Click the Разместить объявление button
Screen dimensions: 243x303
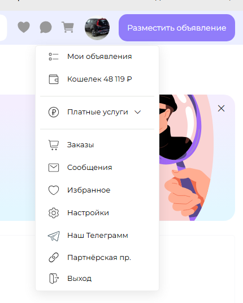pyautogui.click(x=177, y=28)
